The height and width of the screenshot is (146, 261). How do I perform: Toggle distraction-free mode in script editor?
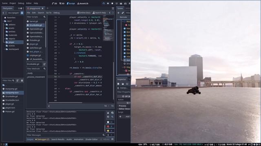(113, 9)
